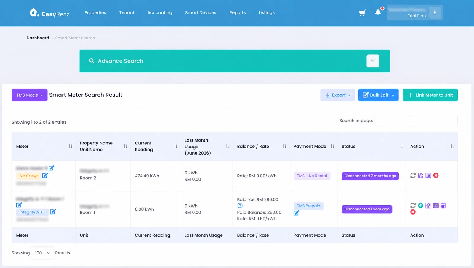This screenshot has width=474, height=268.
Task: Open the shopping cart icon
Action: click(362, 13)
